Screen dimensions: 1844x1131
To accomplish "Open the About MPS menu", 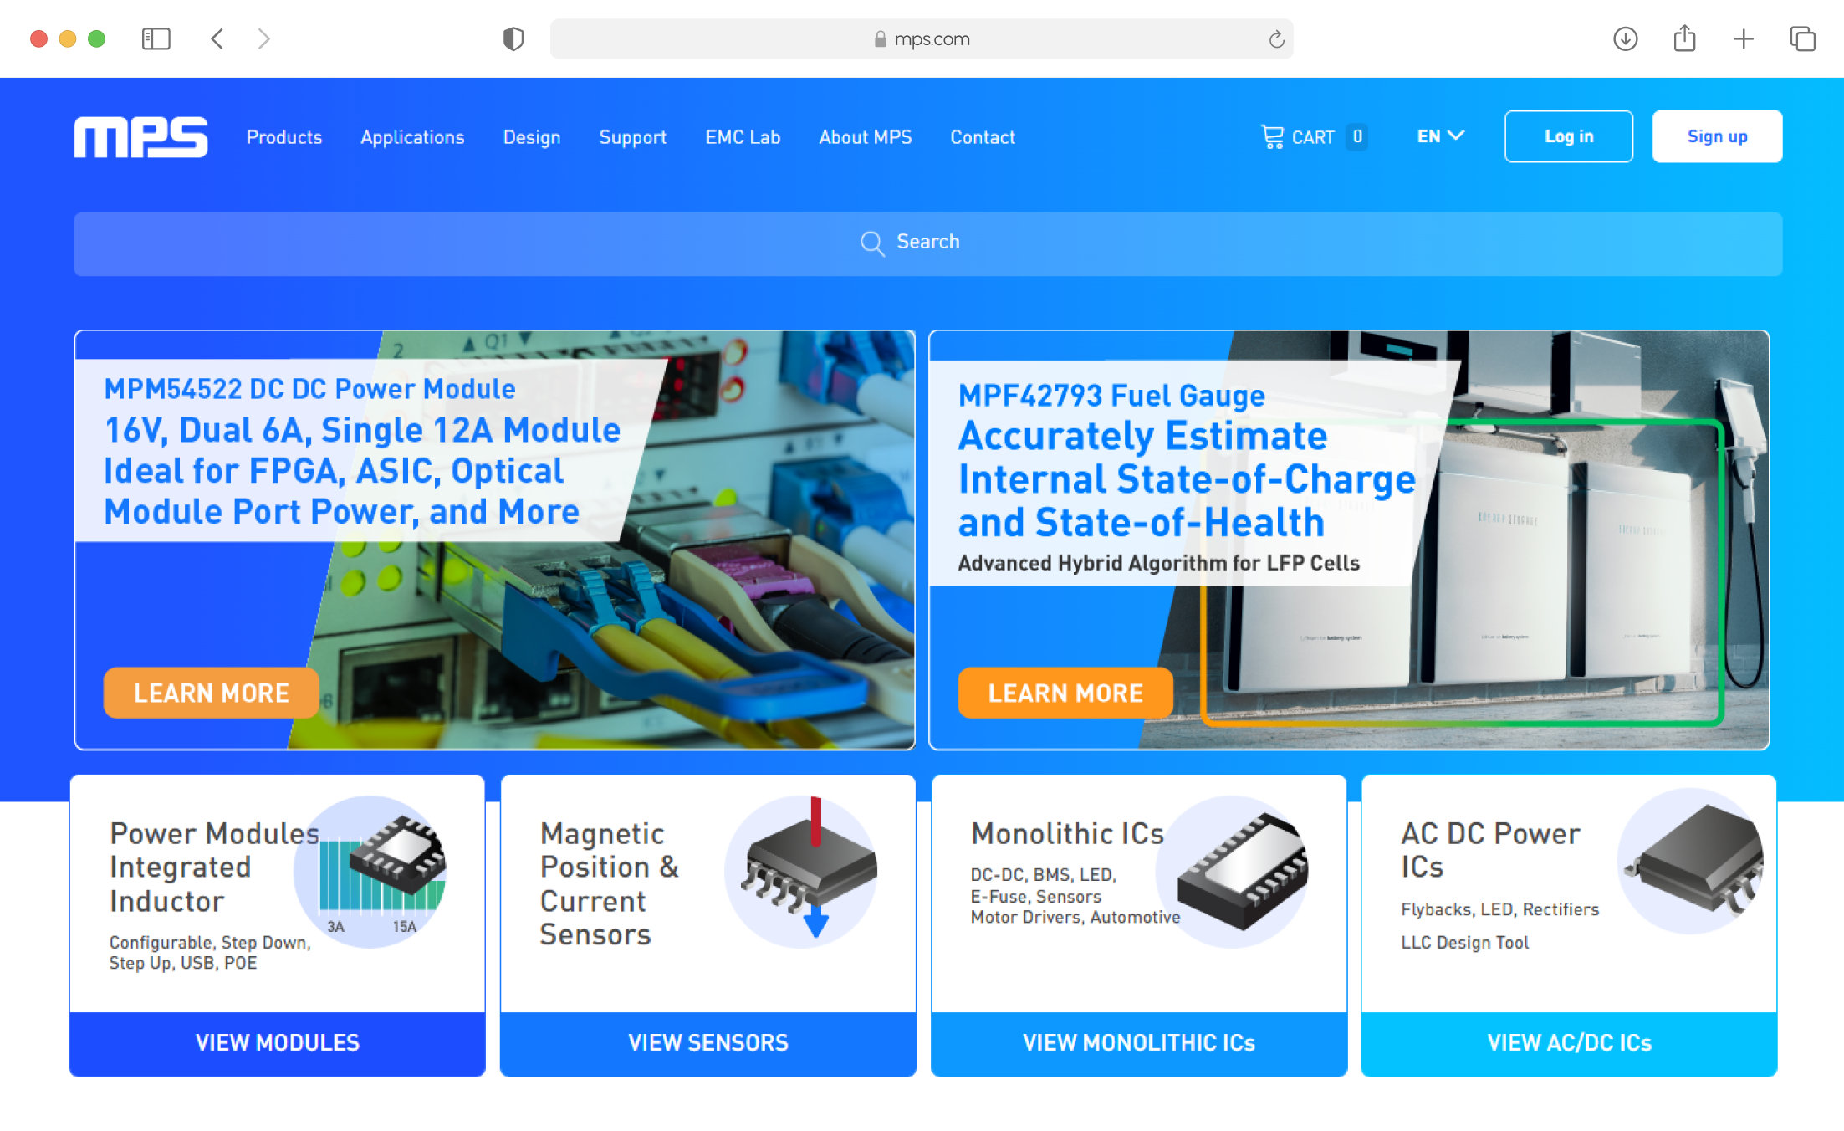I will 866,137.
